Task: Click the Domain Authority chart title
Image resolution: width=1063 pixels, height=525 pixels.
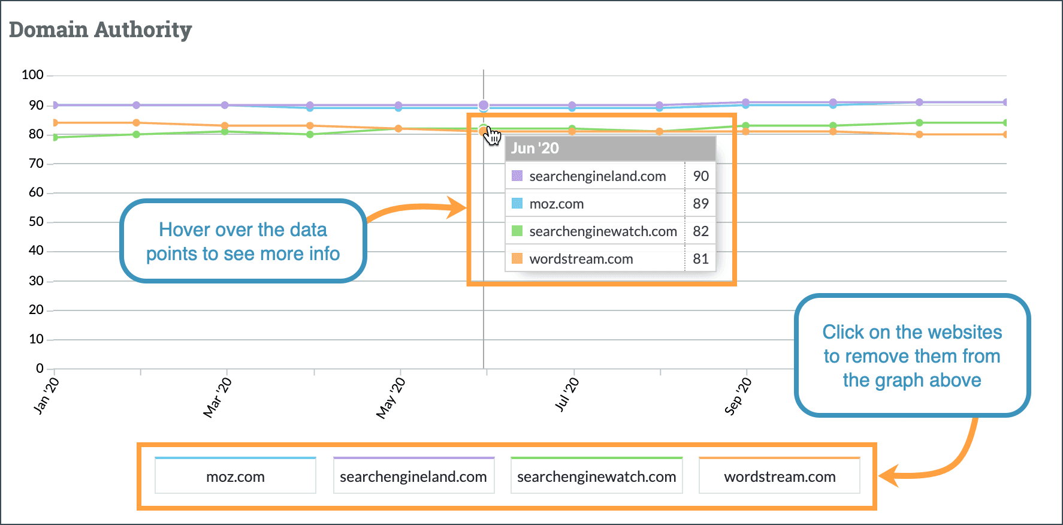Action: click(x=100, y=29)
